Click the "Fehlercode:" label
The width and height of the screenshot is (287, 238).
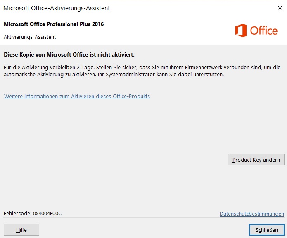(17, 214)
